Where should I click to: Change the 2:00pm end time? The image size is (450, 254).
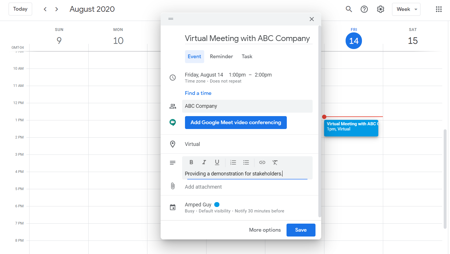tap(263, 75)
